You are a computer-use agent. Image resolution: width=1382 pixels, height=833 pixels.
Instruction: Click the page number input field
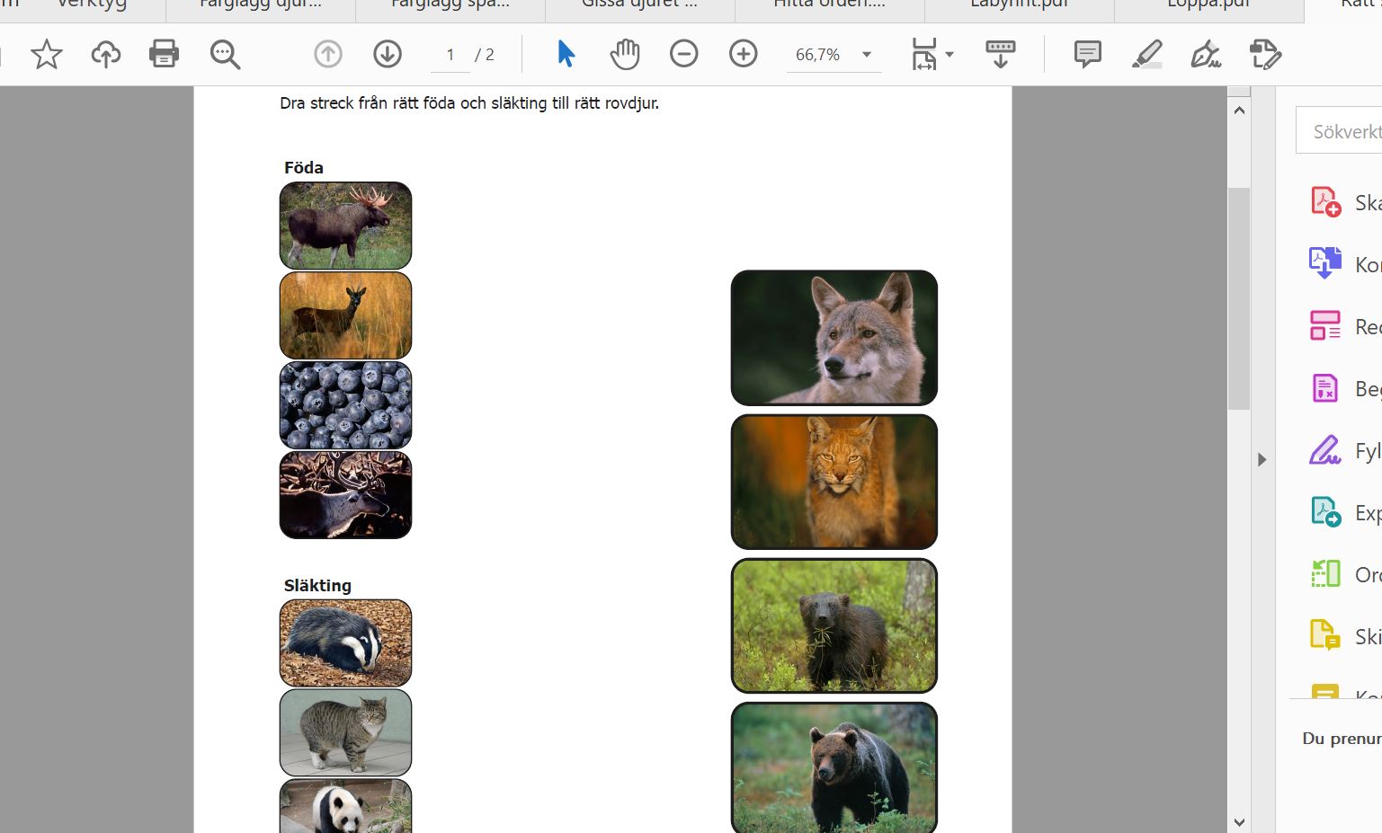[x=450, y=55]
